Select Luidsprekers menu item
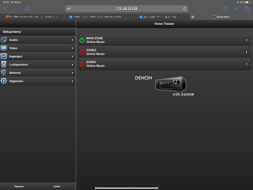This screenshot has width=253, height=190. pos(38,65)
